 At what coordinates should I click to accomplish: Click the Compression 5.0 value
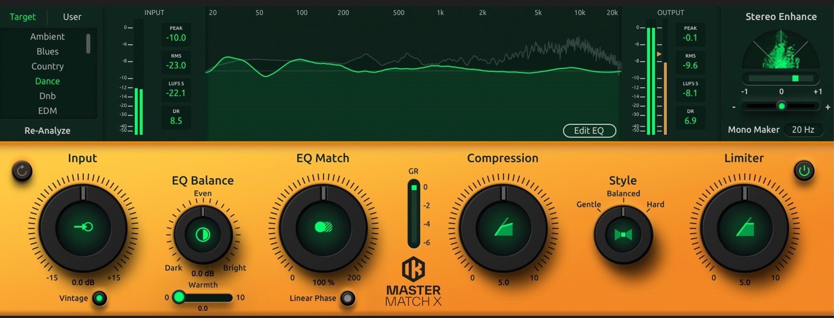coord(504,282)
